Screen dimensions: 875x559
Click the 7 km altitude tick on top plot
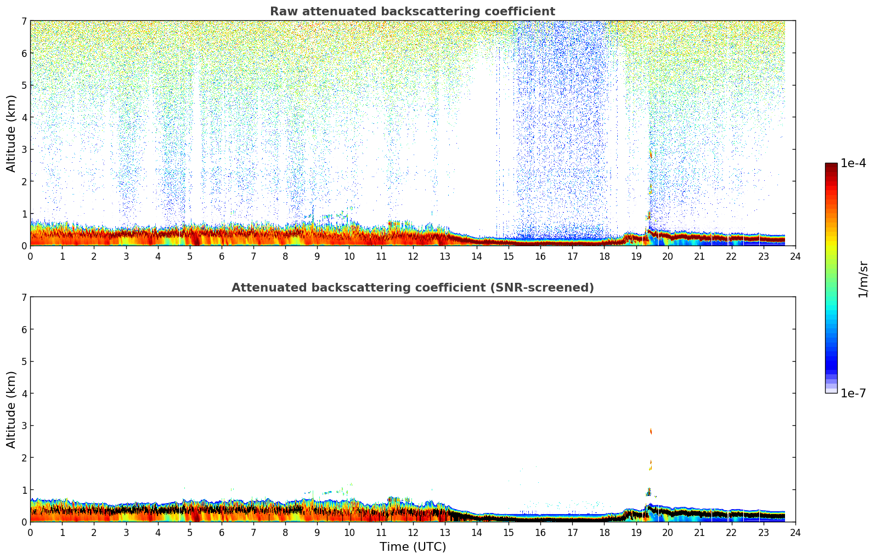24,21
